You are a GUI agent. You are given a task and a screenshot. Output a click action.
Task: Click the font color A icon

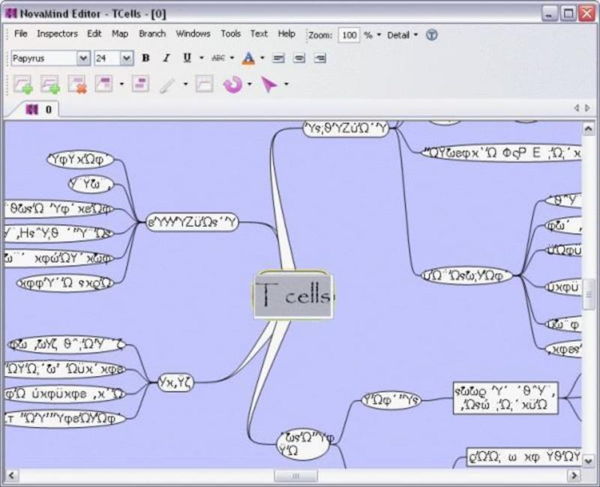[x=248, y=58]
